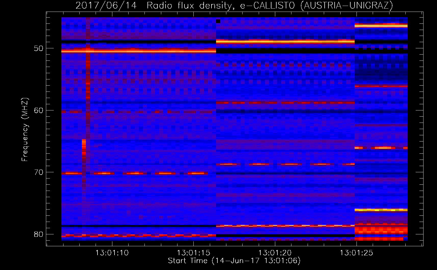This screenshot has width=437, height=270.
Task: Click the 60 frequency tick label
Action: (x=39, y=110)
